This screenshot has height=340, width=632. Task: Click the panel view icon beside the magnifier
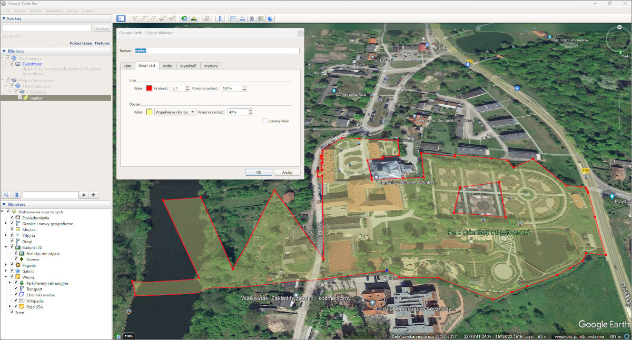(x=16, y=195)
